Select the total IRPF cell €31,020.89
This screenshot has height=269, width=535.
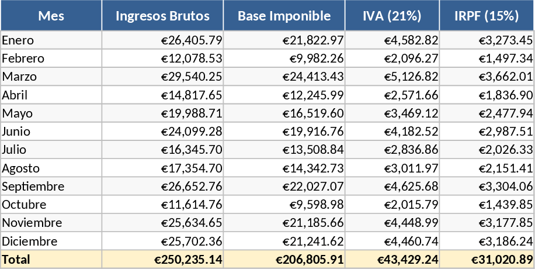(x=503, y=259)
